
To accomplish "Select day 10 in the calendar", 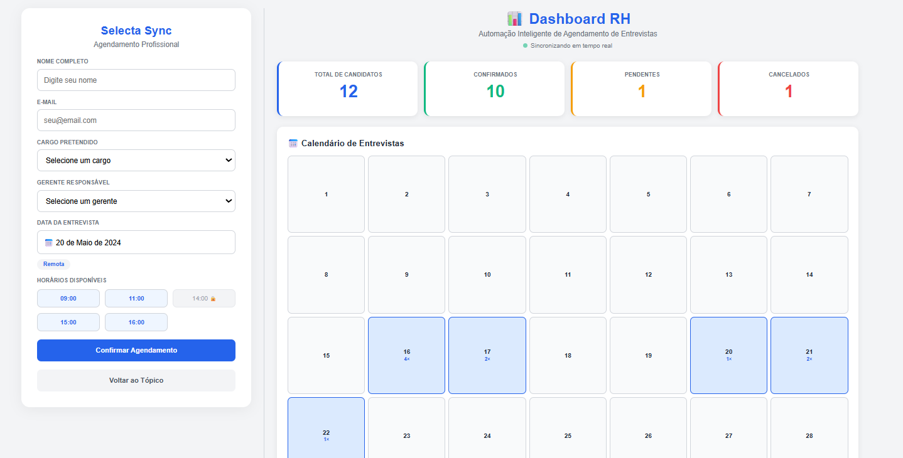I will tap(487, 275).
